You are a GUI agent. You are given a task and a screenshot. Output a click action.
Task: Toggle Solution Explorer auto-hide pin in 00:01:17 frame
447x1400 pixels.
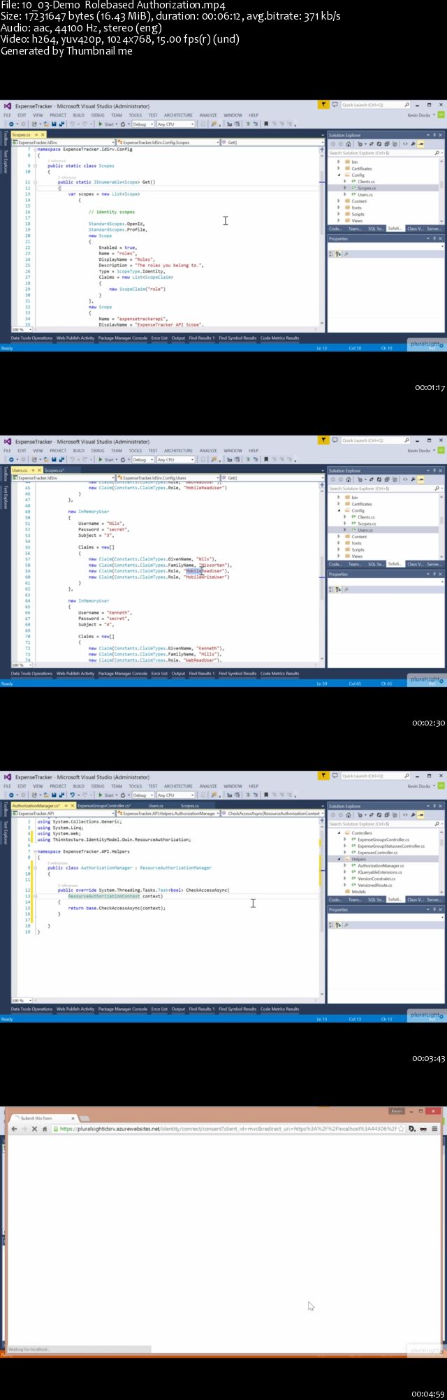click(434, 135)
